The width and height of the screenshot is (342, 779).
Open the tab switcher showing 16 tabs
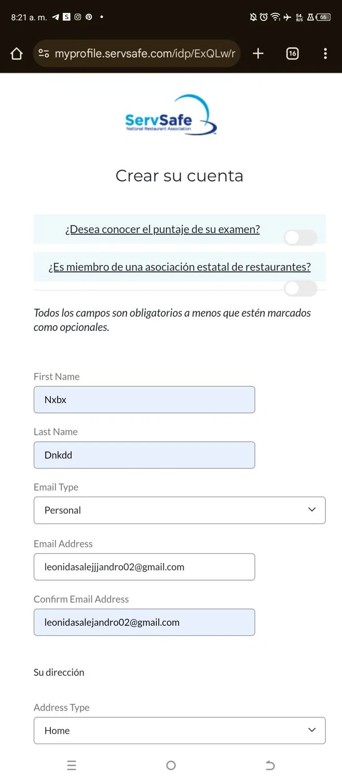[292, 53]
